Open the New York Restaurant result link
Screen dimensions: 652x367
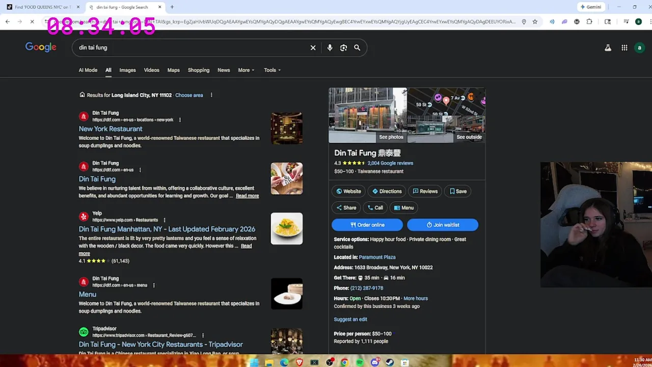pyautogui.click(x=111, y=129)
